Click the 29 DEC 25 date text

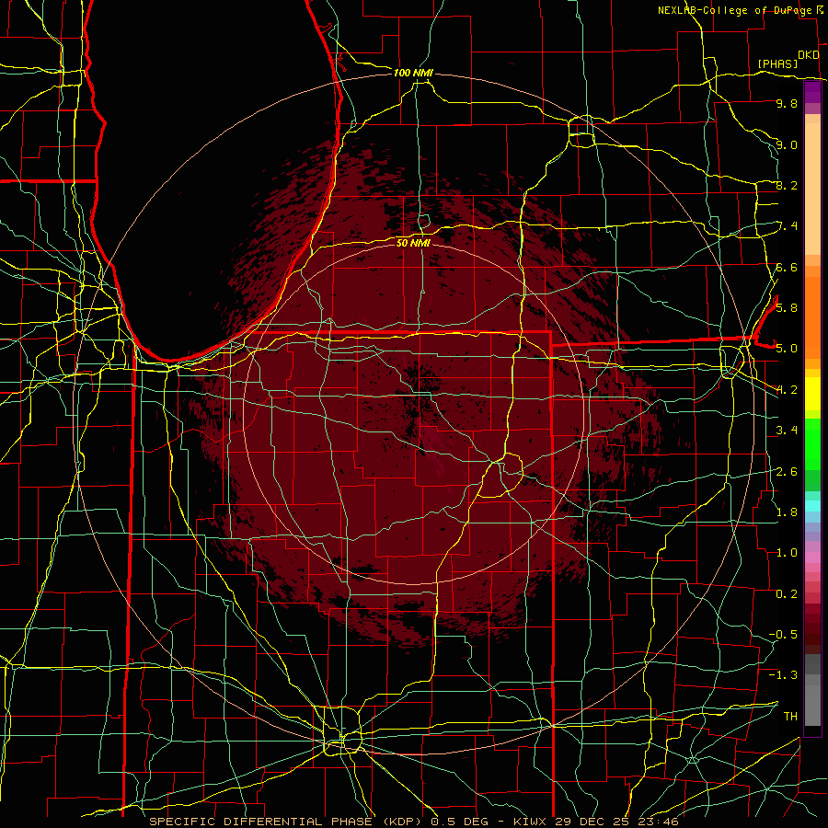pyautogui.click(x=592, y=822)
